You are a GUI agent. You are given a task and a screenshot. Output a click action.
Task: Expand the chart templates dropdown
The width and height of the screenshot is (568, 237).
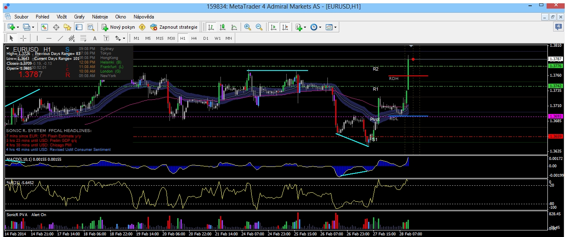click(336, 27)
